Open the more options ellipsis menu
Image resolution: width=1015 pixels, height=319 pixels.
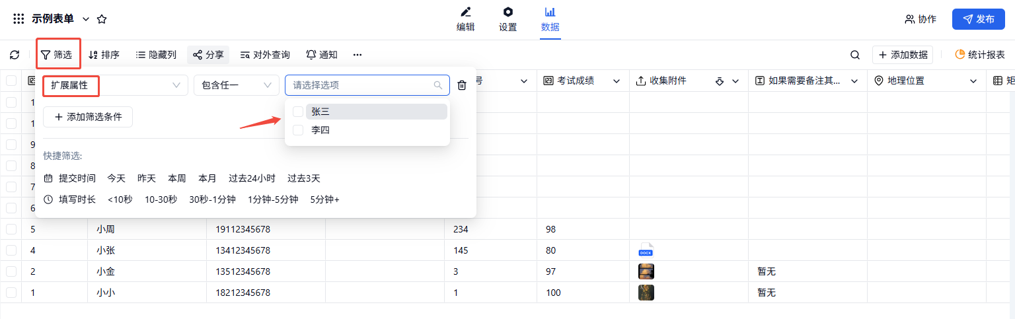pyautogui.click(x=357, y=55)
